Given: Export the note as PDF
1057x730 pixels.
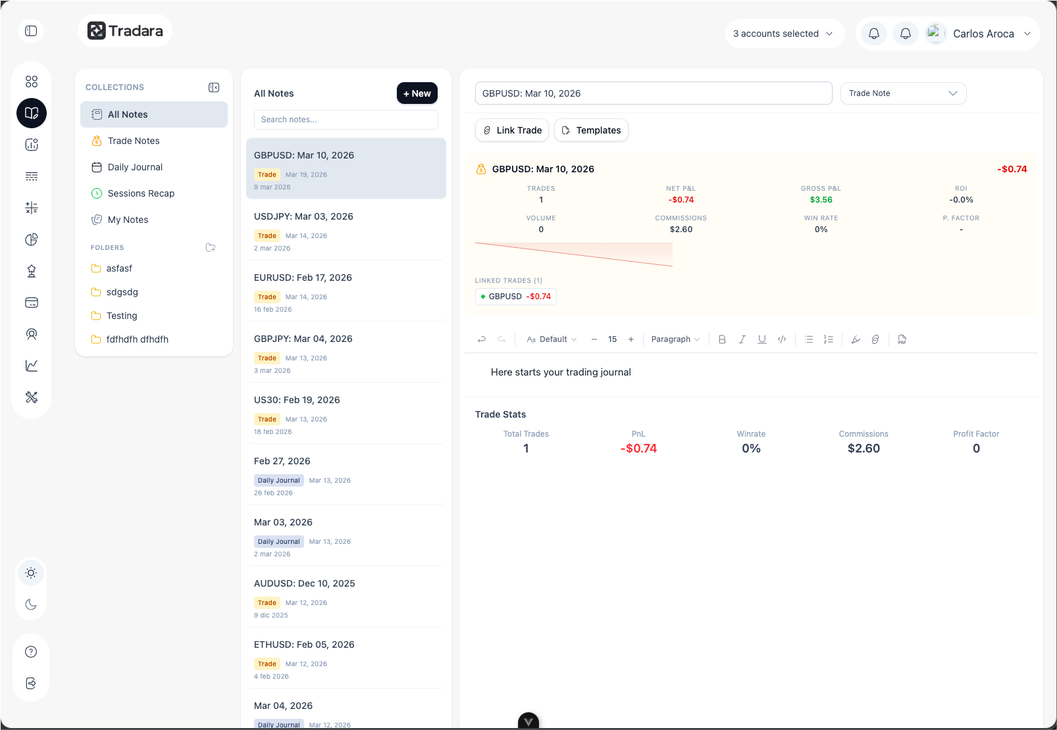Looking at the screenshot, I should tap(902, 339).
